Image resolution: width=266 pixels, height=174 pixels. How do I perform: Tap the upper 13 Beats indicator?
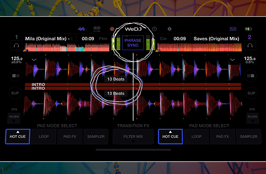pyautogui.click(x=116, y=79)
